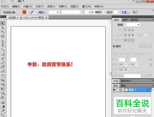Select align dashes to corners option
Image resolution: width=154 pixels, height=117 pixels.
(x=149, y=46)
